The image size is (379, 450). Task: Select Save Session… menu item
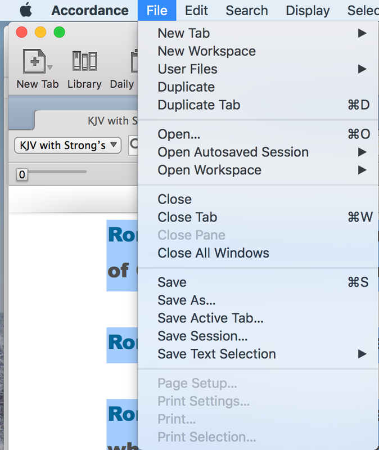pos(202,336)
